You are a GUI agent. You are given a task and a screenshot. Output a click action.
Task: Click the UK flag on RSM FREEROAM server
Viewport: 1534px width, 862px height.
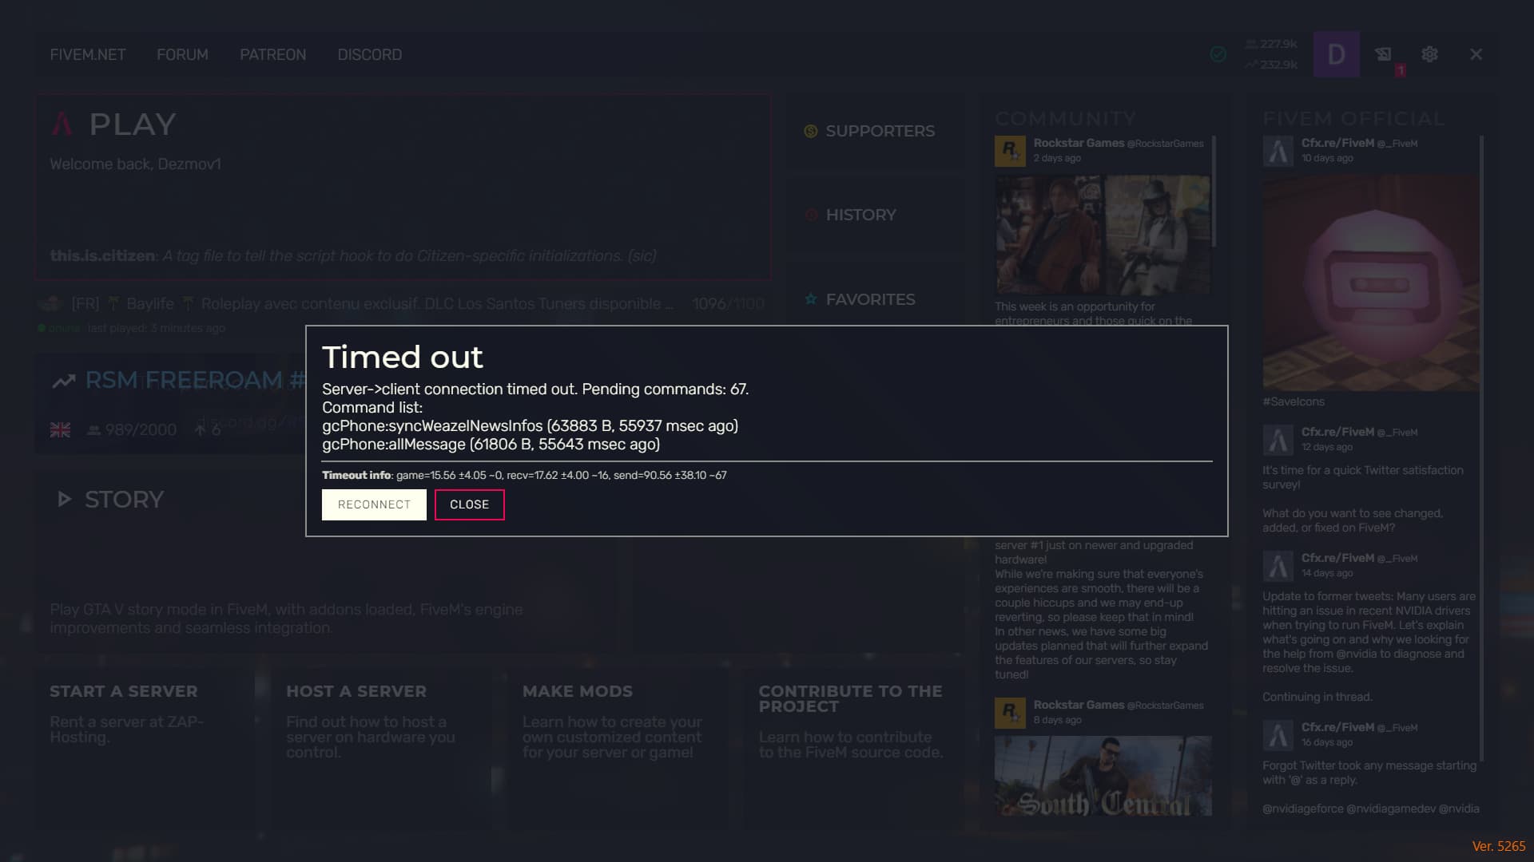pos(60,429)
